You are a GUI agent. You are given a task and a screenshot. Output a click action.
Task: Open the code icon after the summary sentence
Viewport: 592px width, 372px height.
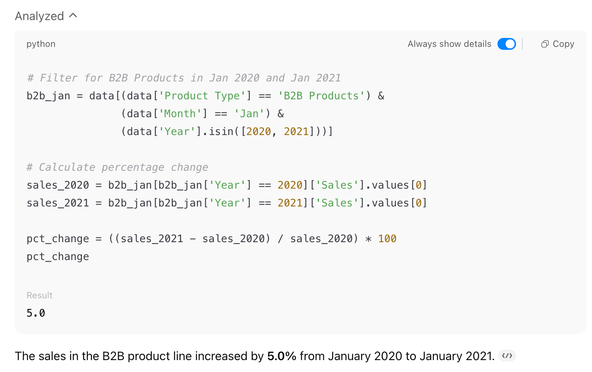pyautogui.click(x=507, y=356)
